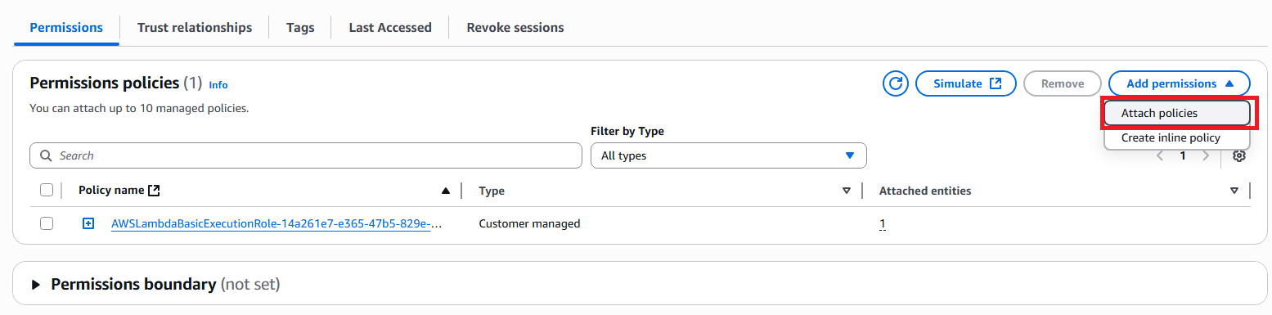The width and height of the screenshot is (1272, 315).
Task: Click the external link icon beside Policy name
Action: coord(154,191)
